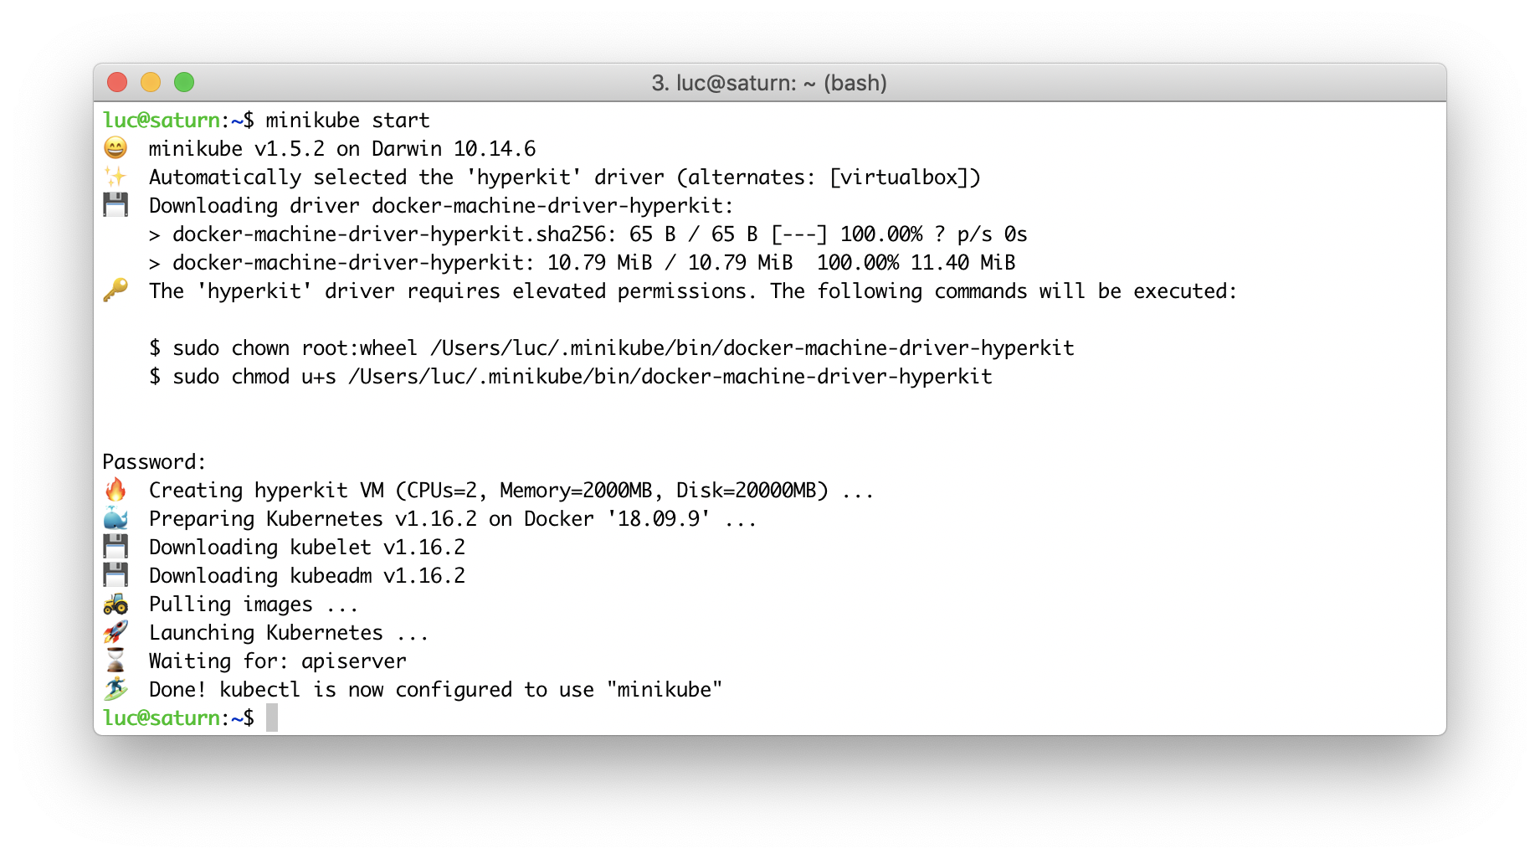Minimize the terminal with the yellow button
This screenshot has height=859, width=1540.
[151, 82]
